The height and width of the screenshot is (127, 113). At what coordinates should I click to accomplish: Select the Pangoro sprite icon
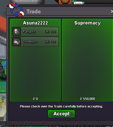click(x=17, y=32)
